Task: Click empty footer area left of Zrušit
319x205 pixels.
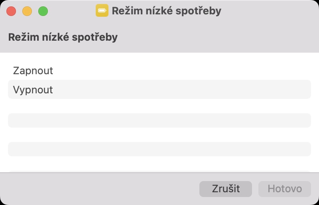Action: pos(100,189)
